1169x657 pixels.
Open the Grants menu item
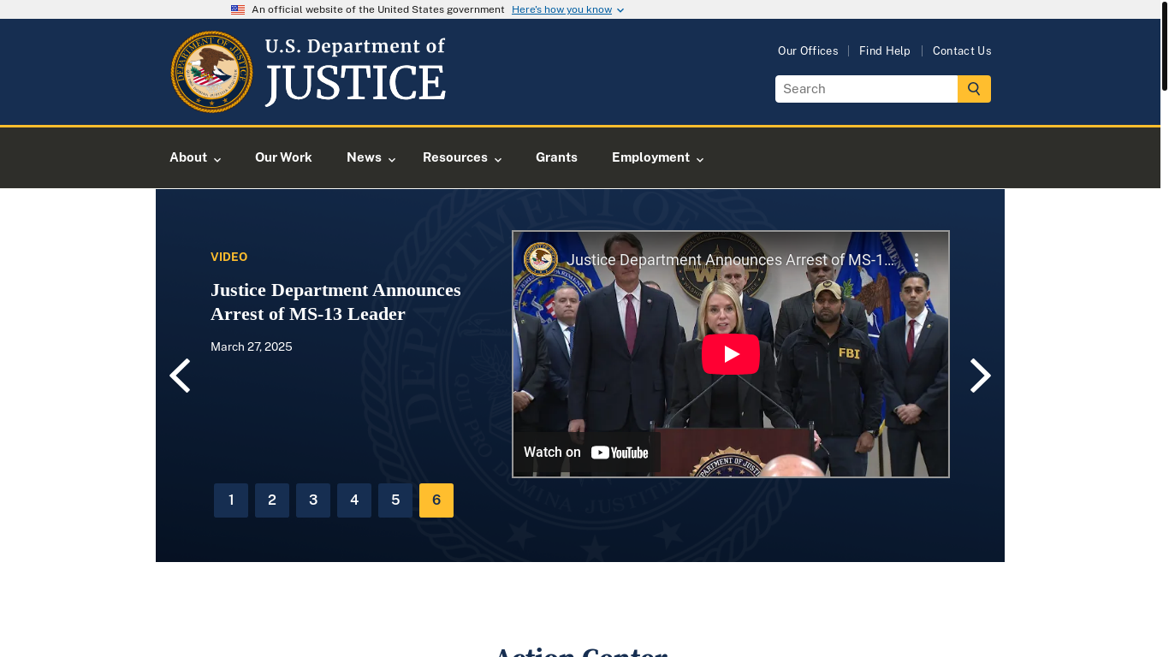coord(556,157)
